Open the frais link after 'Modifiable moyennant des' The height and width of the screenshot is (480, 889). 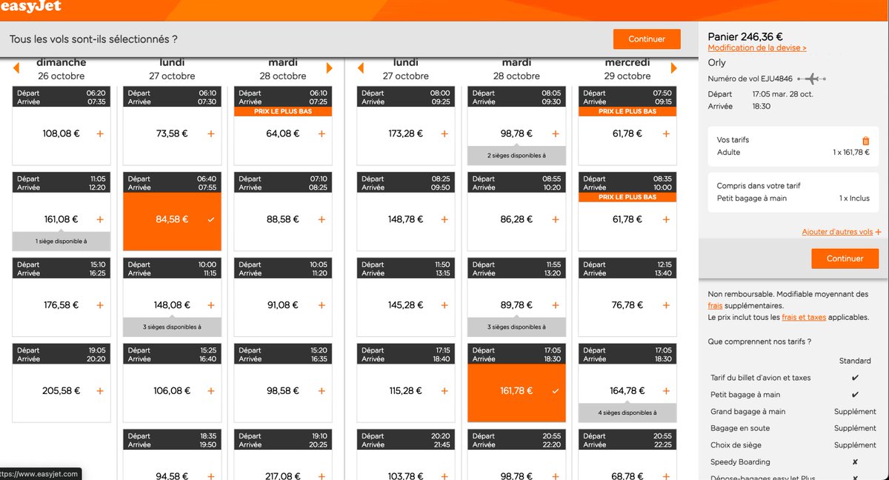715,305
